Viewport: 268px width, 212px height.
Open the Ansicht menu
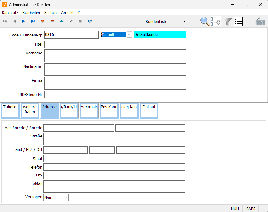pyautogui.click(x=67, y=13)
